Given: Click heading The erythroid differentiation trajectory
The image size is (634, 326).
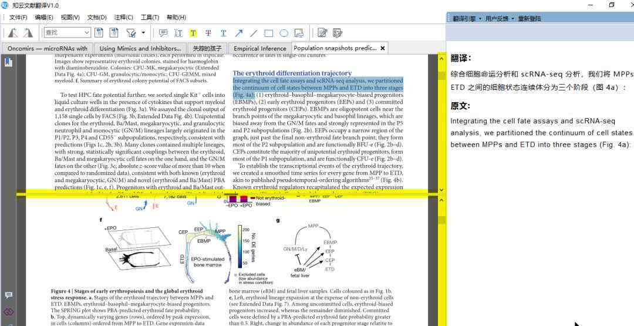Looking at the screenshot, I should (x=292, y=73).
